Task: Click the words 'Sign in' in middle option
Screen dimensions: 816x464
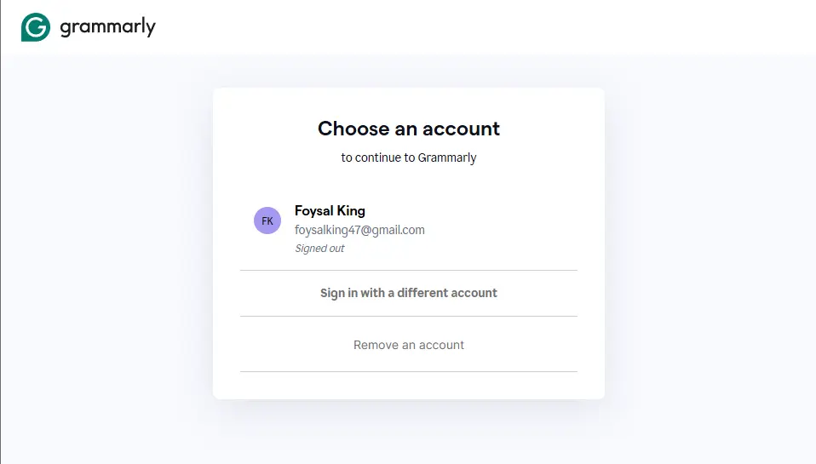Action: [338, 293]
